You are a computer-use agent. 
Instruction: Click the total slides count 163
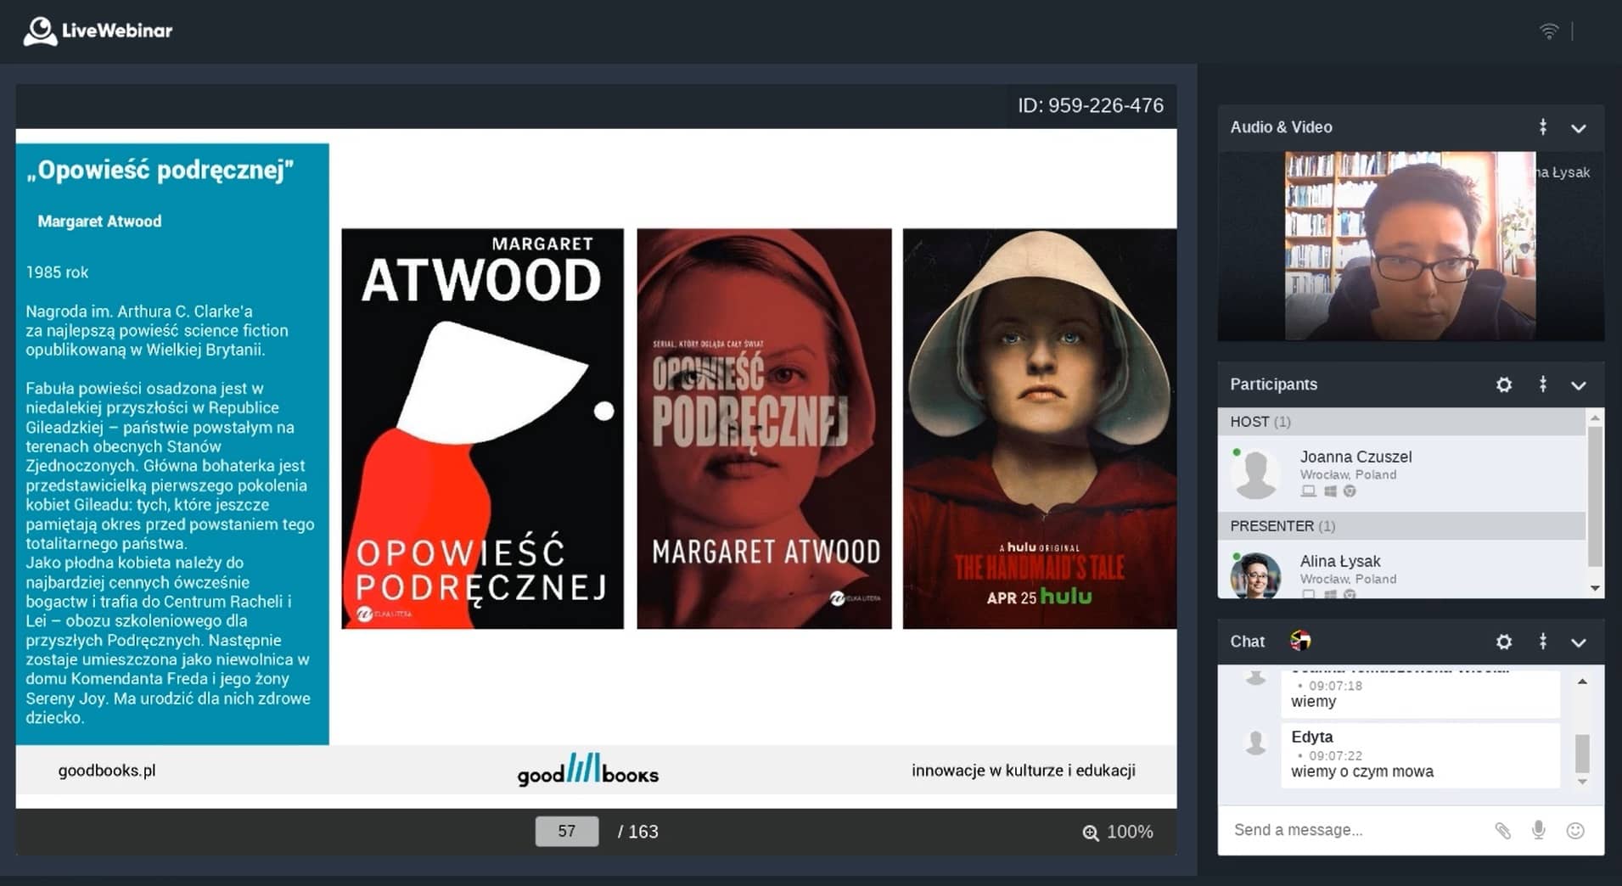(x=638, y=832)
